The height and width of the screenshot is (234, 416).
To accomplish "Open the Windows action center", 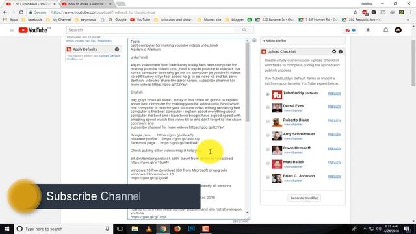I will coord(407,229).
